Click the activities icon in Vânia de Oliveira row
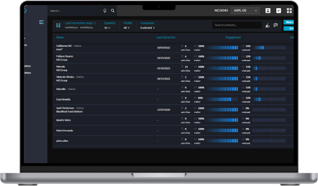 coord(182,77)
